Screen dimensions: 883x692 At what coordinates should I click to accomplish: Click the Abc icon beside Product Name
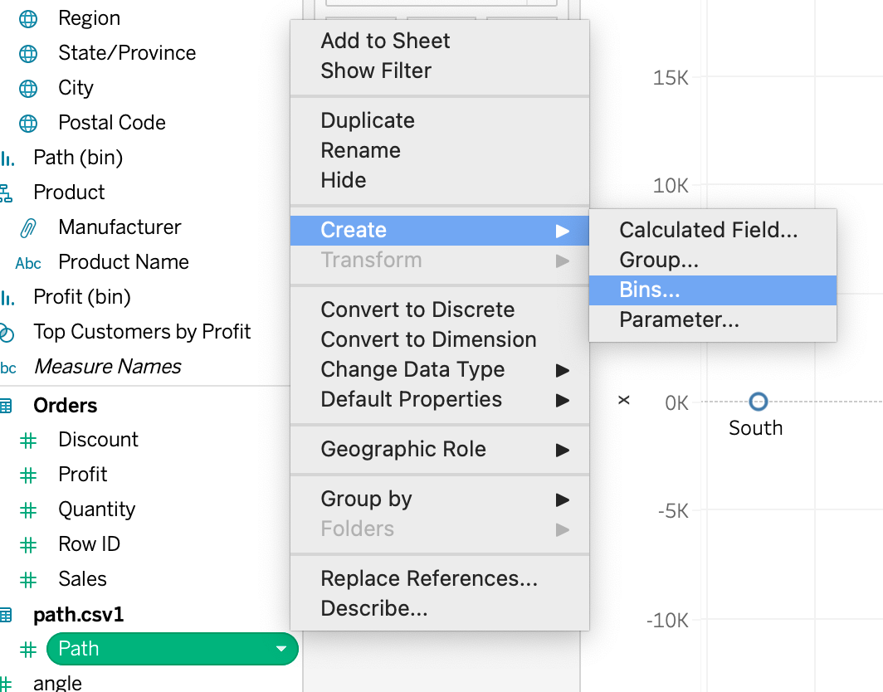pos(28,263)
